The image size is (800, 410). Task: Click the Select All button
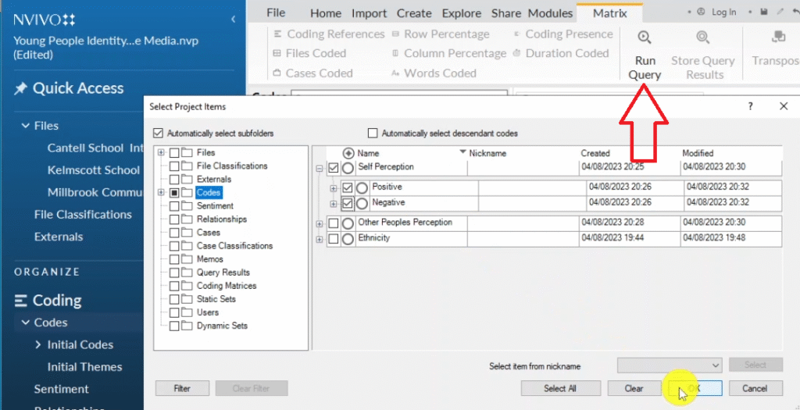click(x=560, y=388)
